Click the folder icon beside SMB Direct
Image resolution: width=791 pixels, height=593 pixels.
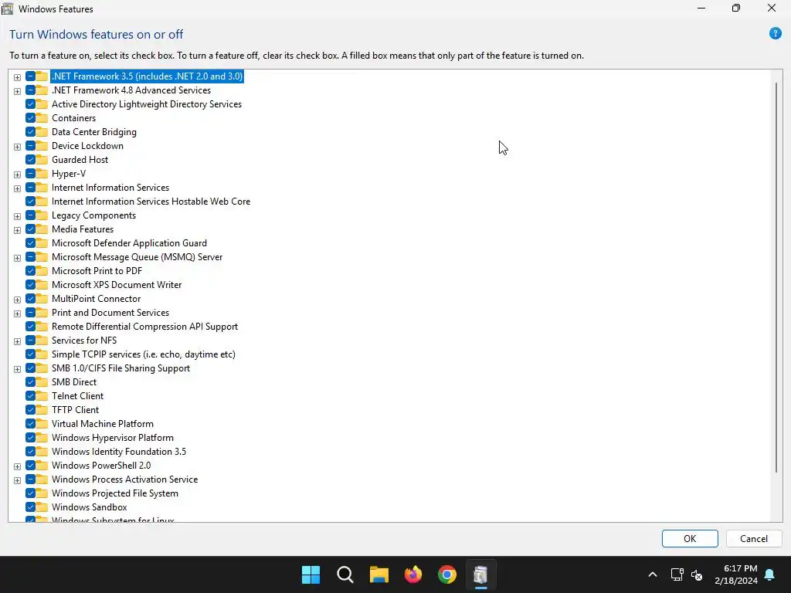click(x=42, y=382)
